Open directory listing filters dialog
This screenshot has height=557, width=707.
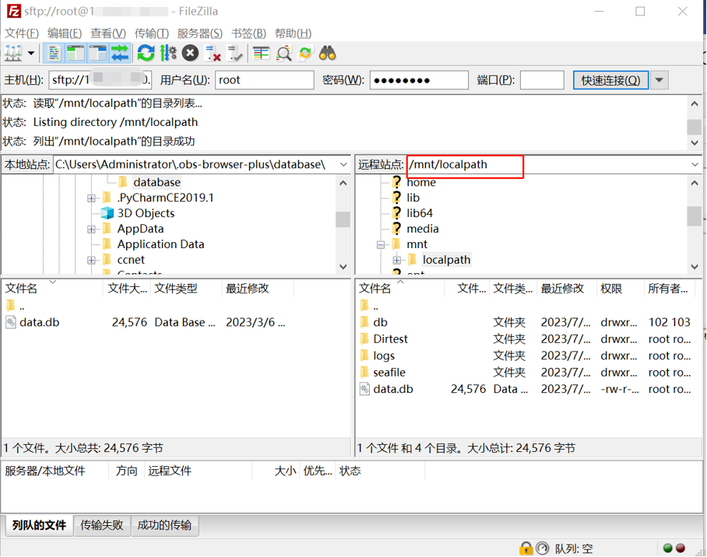pyautogui.click(x=261, y=54)
